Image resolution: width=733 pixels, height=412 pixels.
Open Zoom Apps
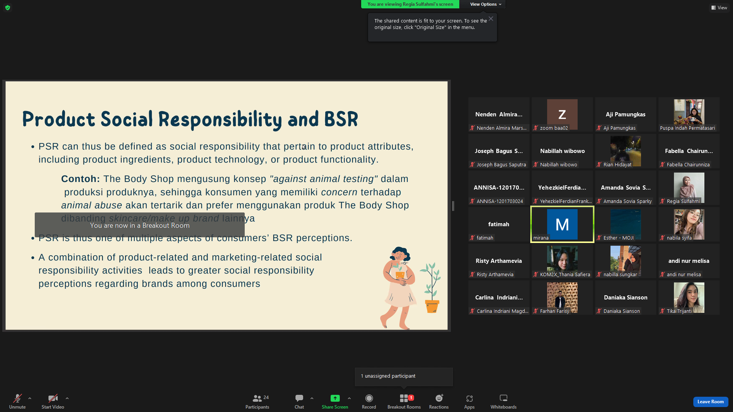point(469,402)
